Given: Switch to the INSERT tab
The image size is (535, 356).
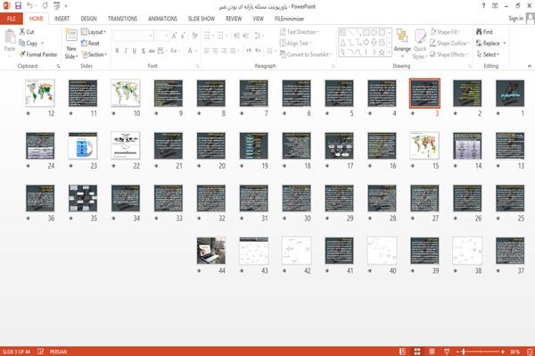Looking at the screenshot, I should (x=62, y=19).
